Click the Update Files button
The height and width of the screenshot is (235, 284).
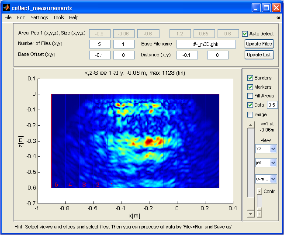[259, 44]
